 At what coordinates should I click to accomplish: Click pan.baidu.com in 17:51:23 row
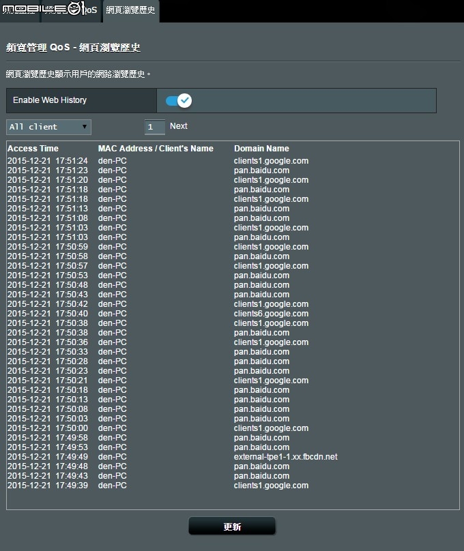coord(261,170)
